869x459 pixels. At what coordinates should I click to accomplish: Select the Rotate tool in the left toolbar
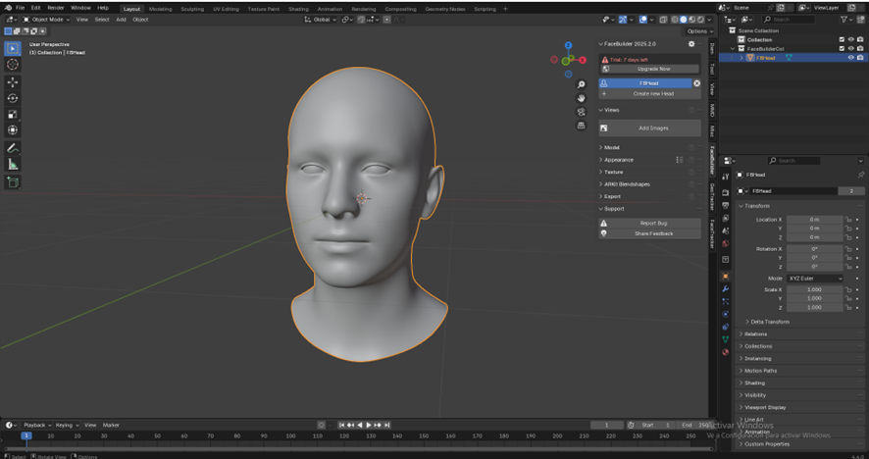[13, 98]
